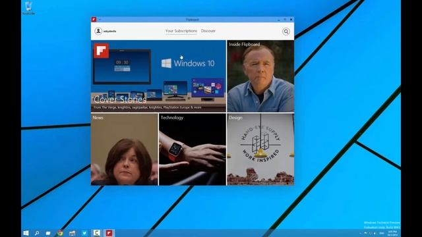This screenshot has height=237, width=422.
Task: Open the user profile avatar icon
Action: coord(98,31)
